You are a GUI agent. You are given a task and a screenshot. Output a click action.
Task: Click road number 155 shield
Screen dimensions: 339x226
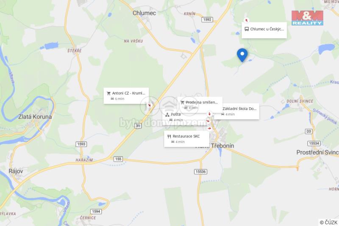pos(118,159)
